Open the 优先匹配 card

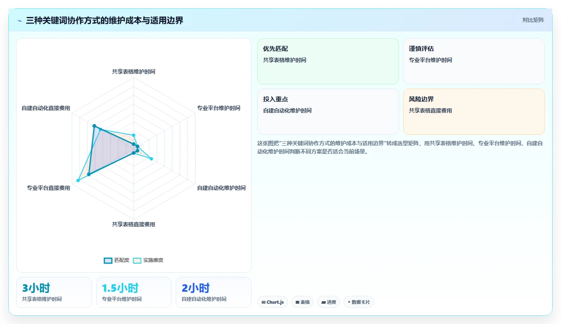coord(328,61)
